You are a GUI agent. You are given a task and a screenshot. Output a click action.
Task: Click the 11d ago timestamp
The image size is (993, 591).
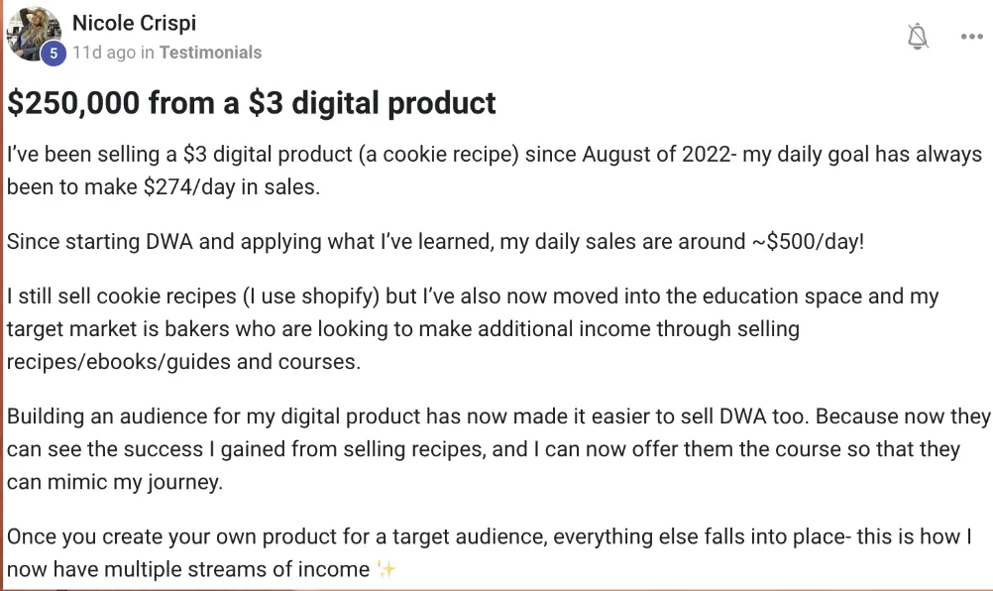104,52
